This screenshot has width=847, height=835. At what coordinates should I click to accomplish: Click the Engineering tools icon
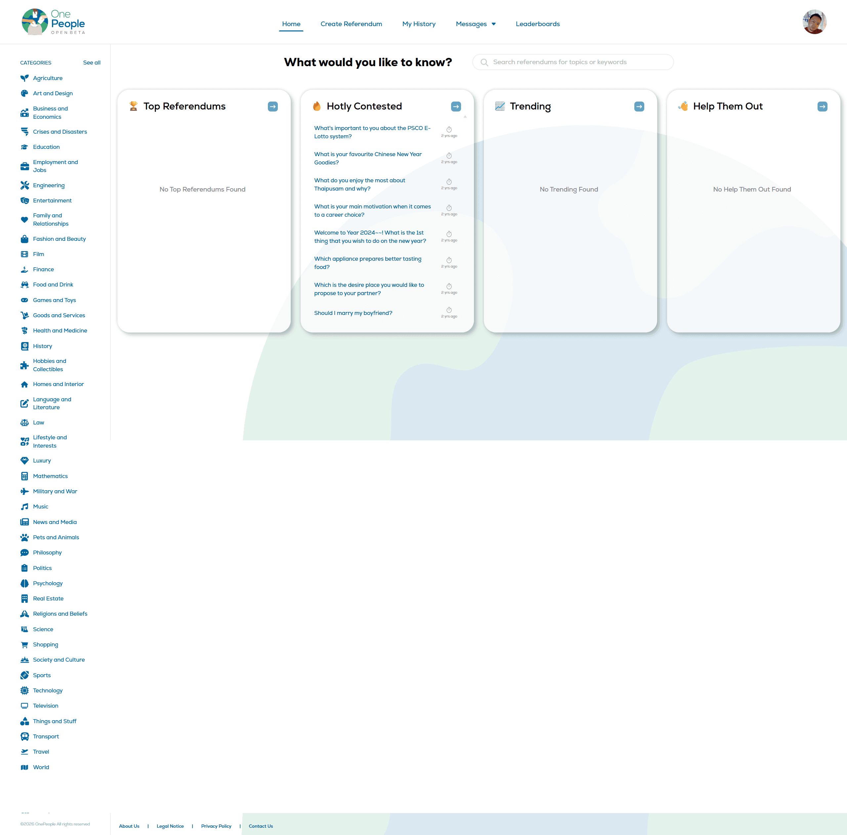point(24,186)
